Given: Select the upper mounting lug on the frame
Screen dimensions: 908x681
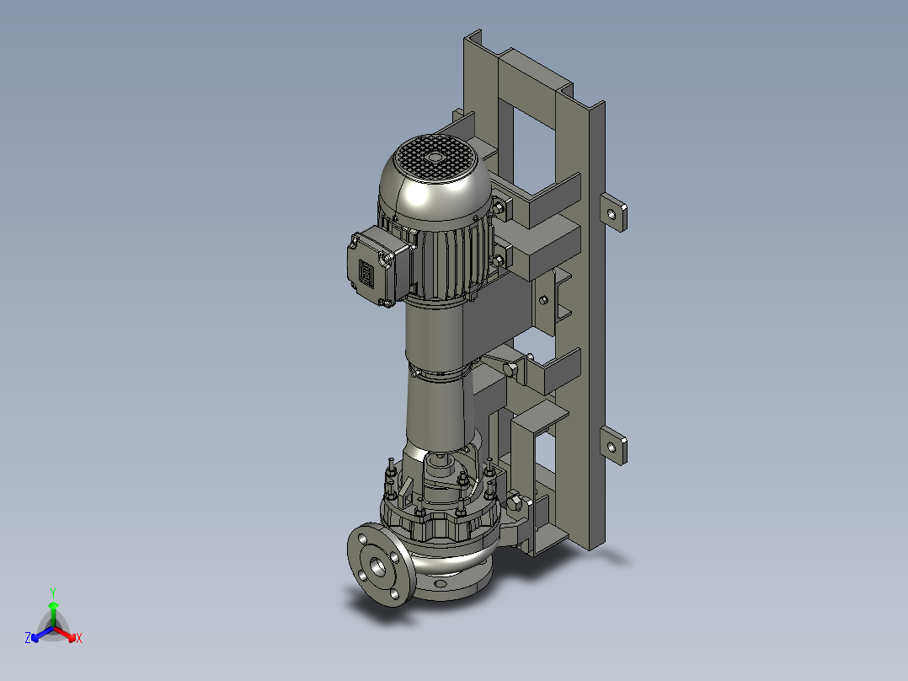Looking at the screenshot, I should [613, 212].
